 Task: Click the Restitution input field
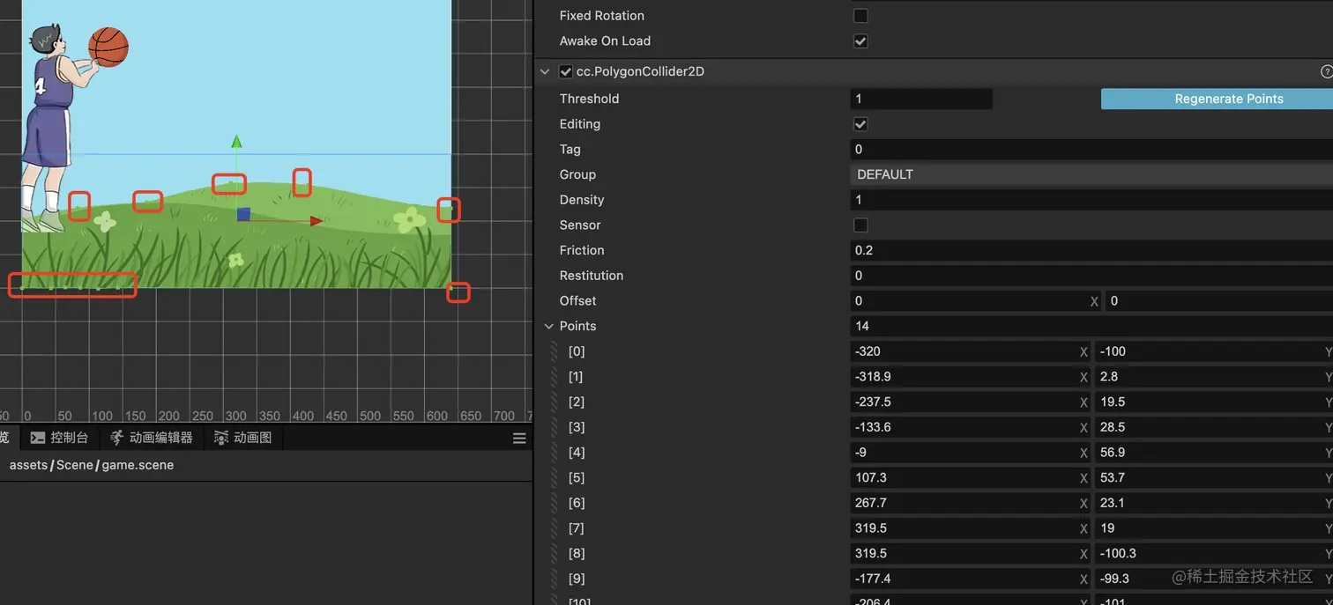(1091, 276)
